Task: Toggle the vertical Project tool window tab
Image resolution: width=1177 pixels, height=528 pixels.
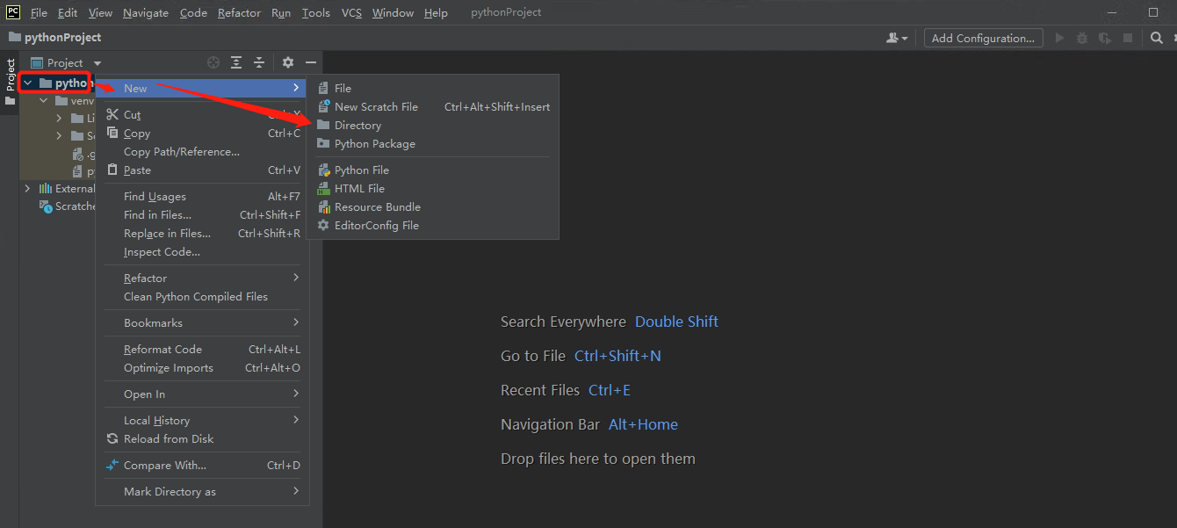Action: (x=10, y=82)
